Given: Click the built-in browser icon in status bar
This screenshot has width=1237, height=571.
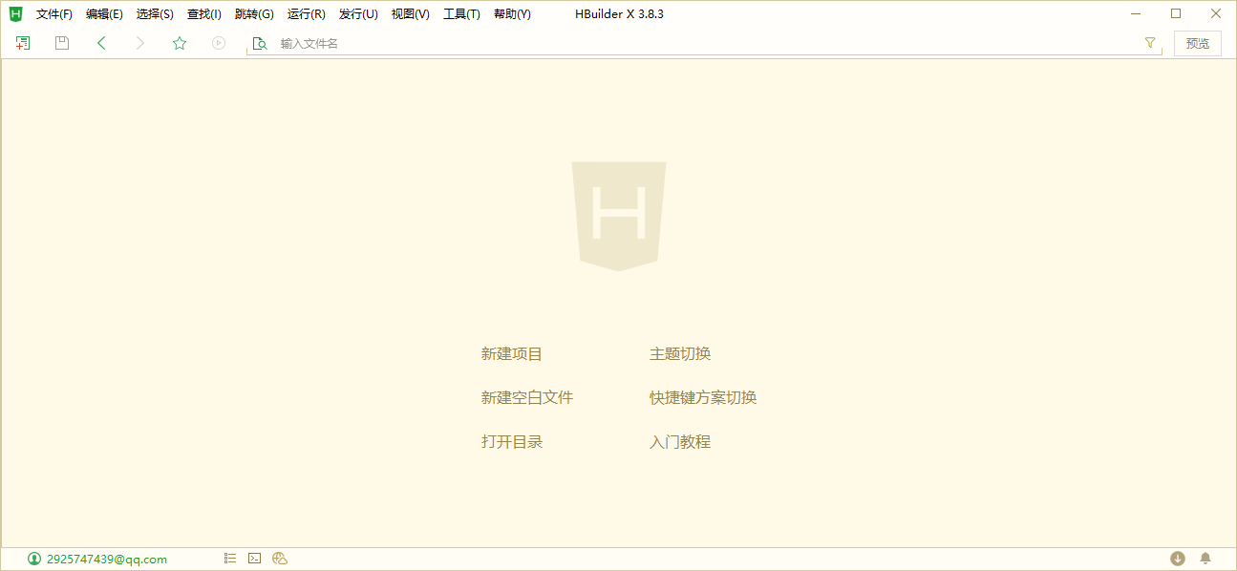Looking at the screenshot, I should pyautogui.click(x=279, y=558).
